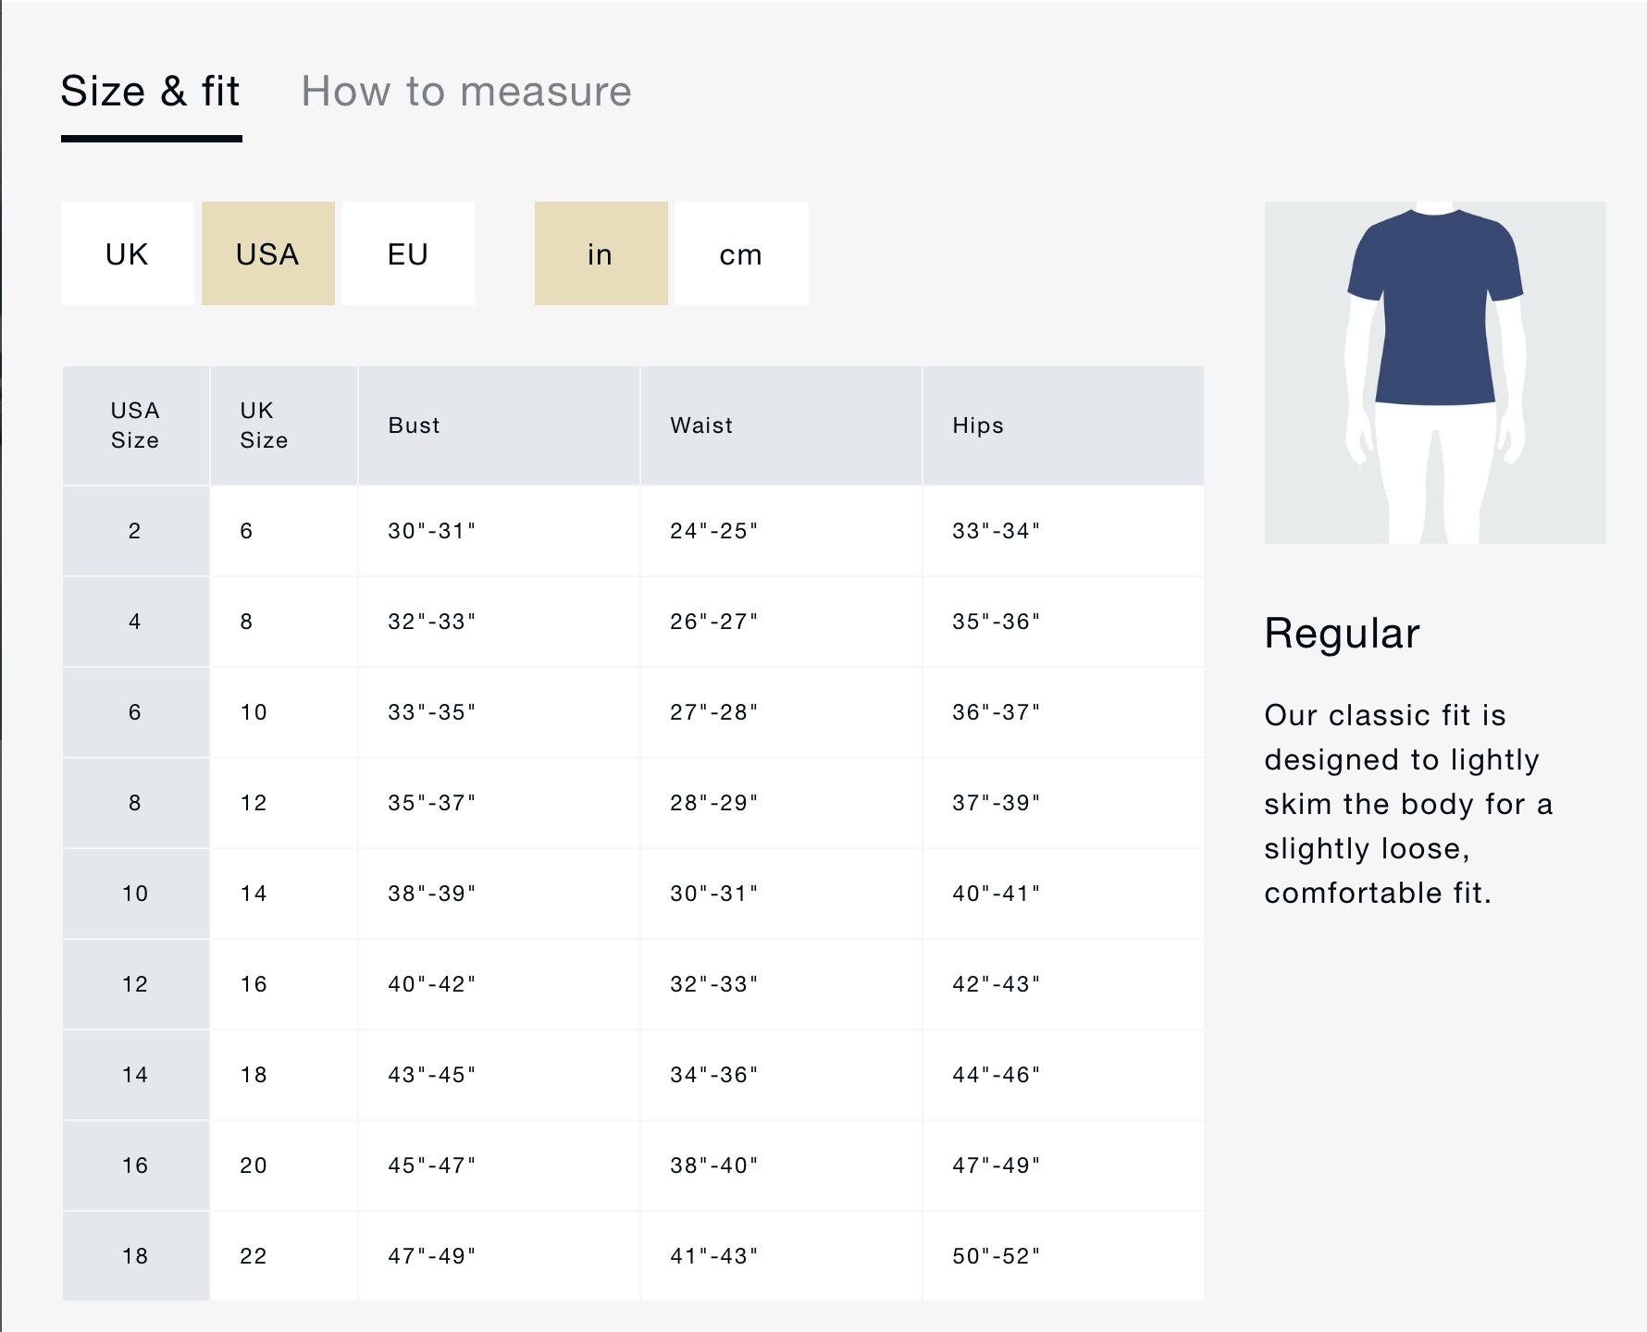
Task: Click the classic fit description text
Action: pos(1406,804)
